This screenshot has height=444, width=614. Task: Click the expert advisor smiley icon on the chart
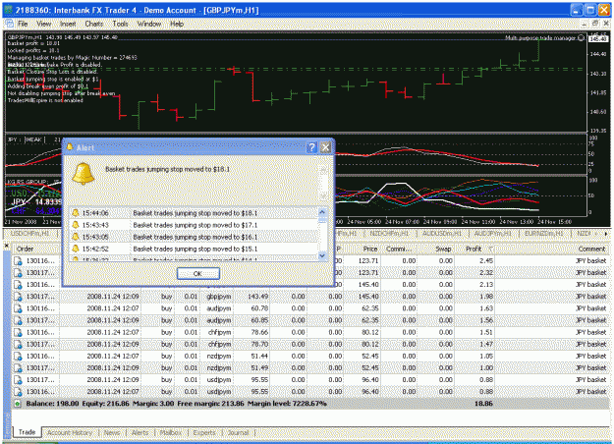pyautogui.click(x=582, y=38)
